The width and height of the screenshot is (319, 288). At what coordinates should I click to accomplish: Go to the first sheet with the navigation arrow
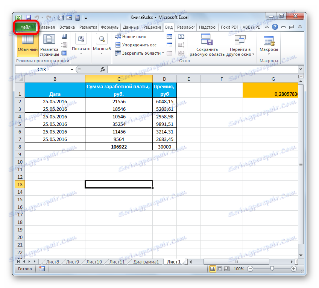click(18, 262)
